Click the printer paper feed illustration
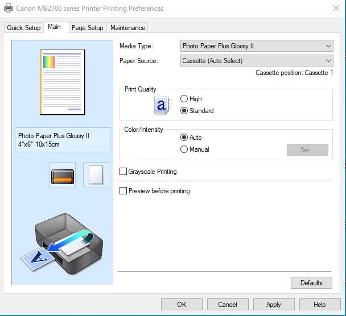 (62, 243)
